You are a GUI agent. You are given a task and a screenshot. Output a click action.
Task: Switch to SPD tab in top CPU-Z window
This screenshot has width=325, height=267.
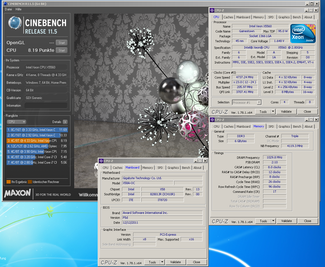271,17
